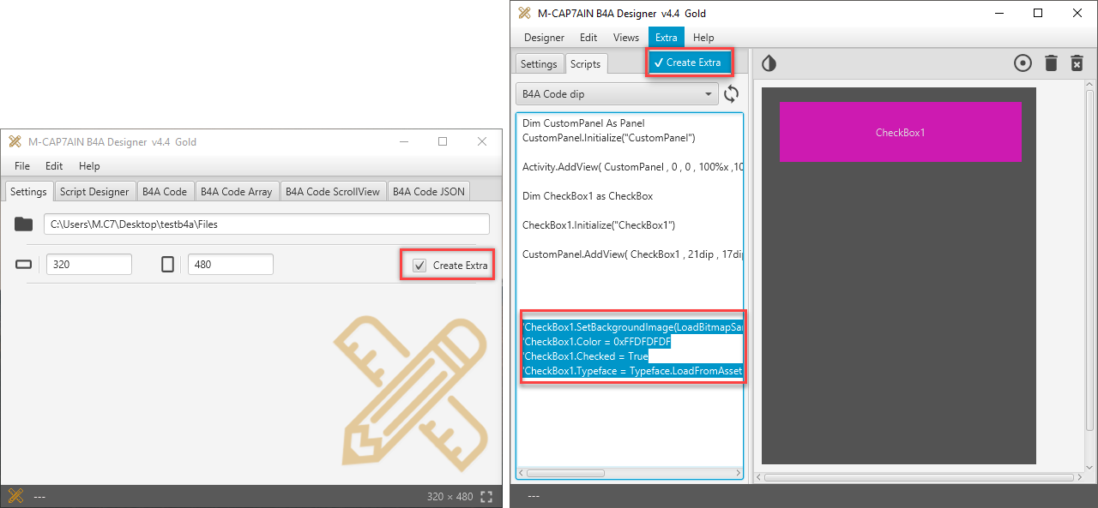Image resolution: width=1098 pixels, height=508 pixels.
Task: Click the refresh code icon beside the dropdown
Action: click(732, 94)
